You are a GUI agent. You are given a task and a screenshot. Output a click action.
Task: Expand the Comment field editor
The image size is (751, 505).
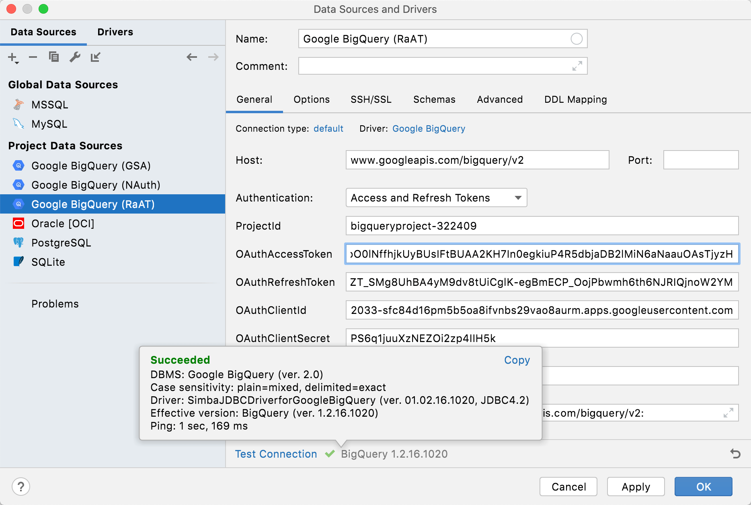click(x=577, y=66)
